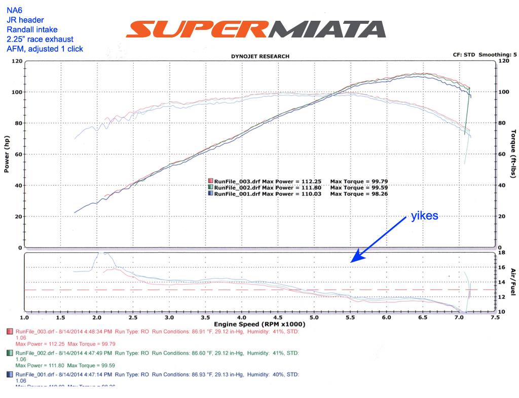
Task: Click the 'Power (hp)' axis label
Action: coord(6,154)
